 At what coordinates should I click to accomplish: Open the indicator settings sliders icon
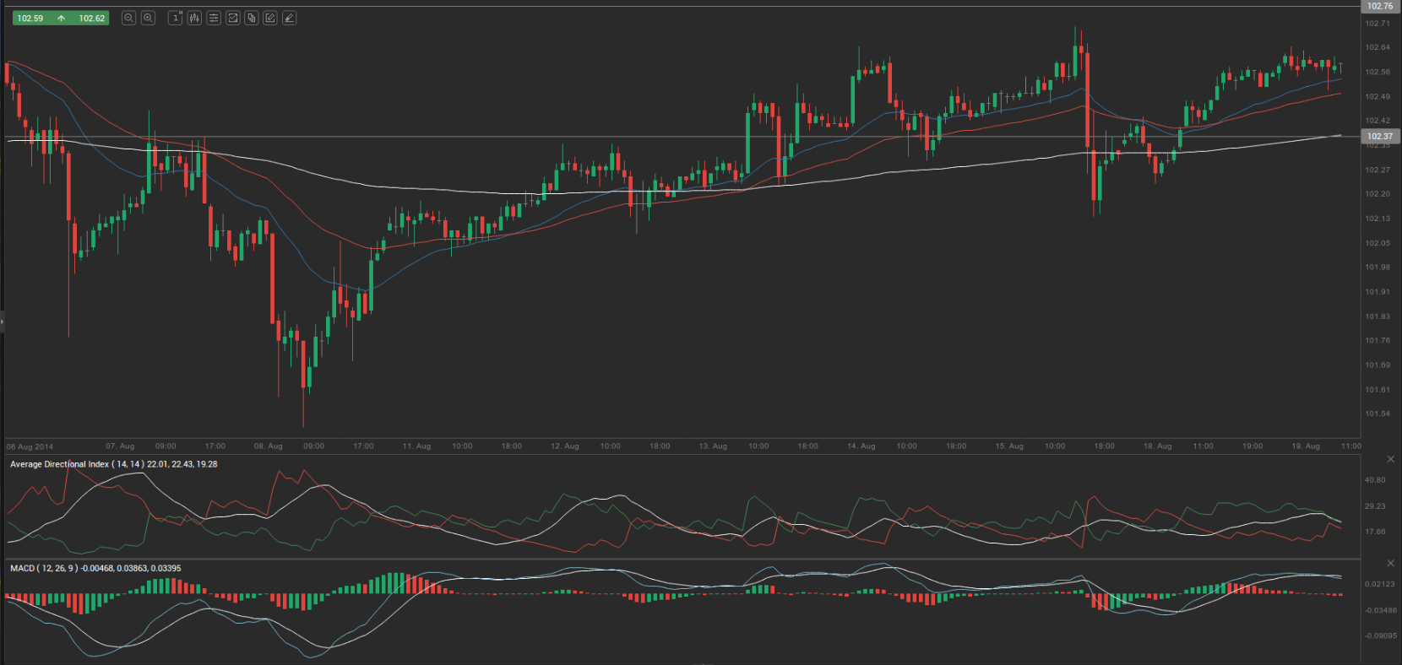click(x=214, y=18)
